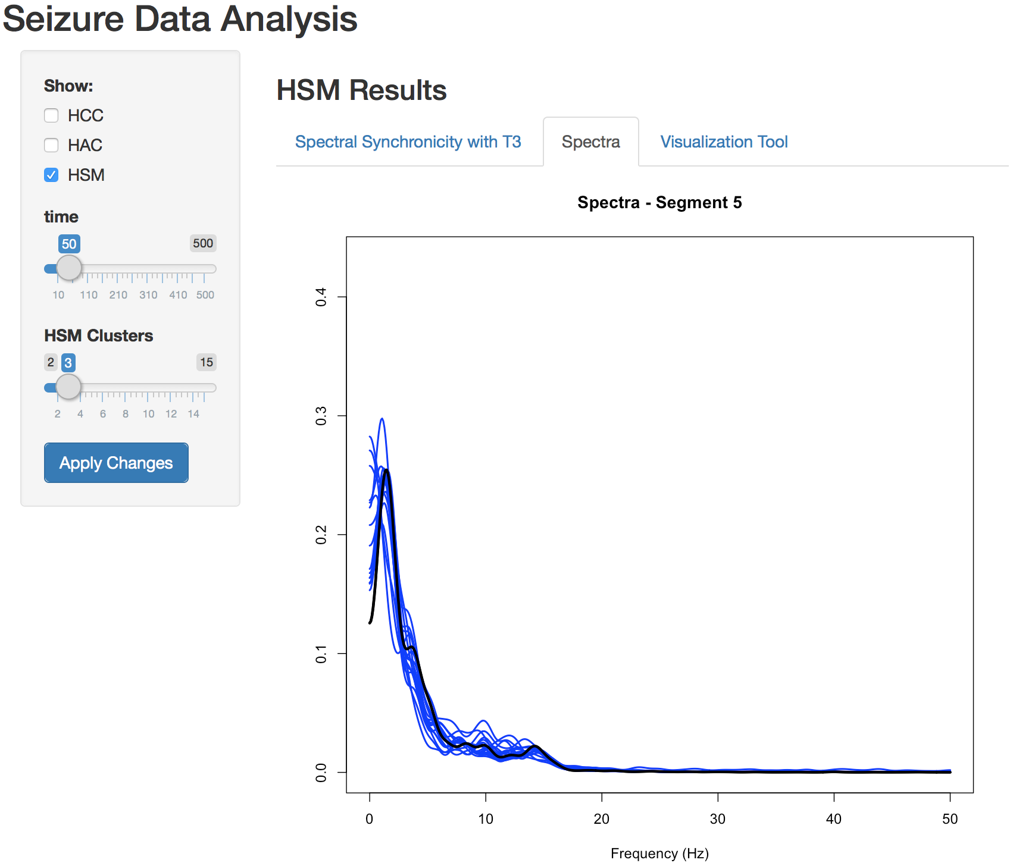Image resolution: width=1013 pixels, height=866 pixels.
Task: Enable the HAC checkbox
Action: point(52,145)
